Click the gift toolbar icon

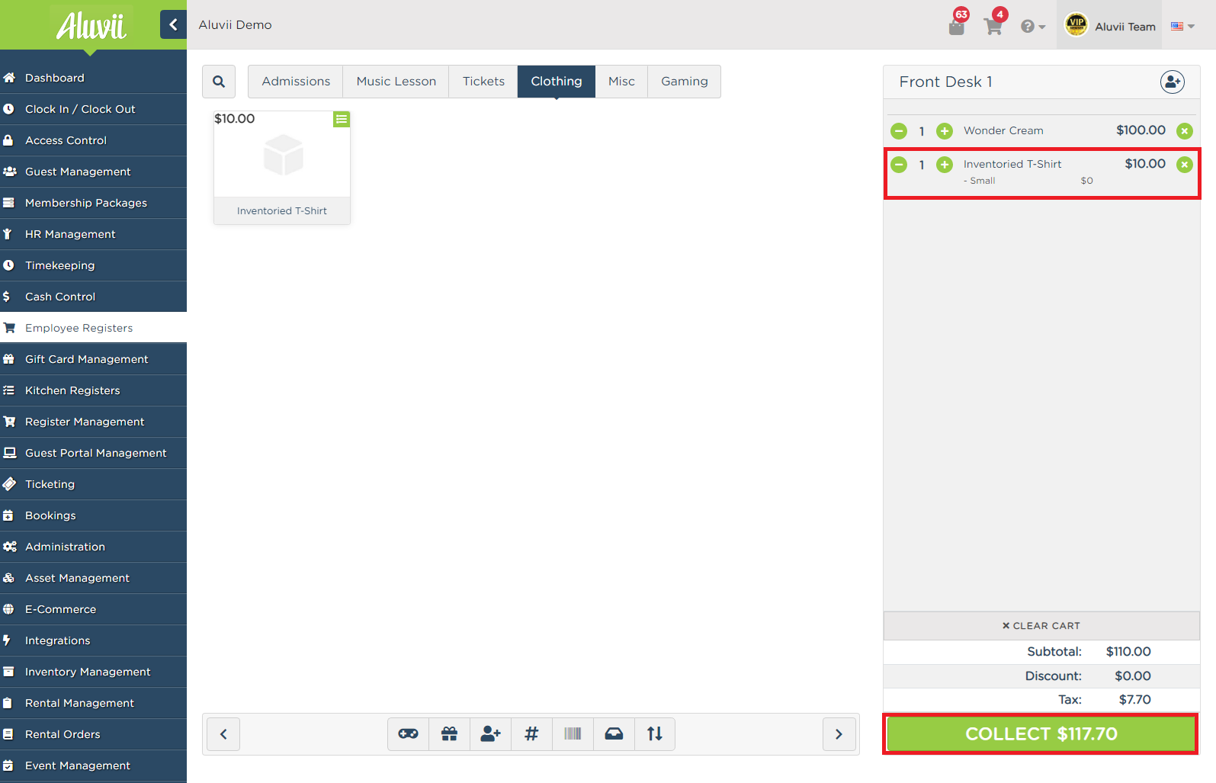pyautogui.click(x=449, y=734)
